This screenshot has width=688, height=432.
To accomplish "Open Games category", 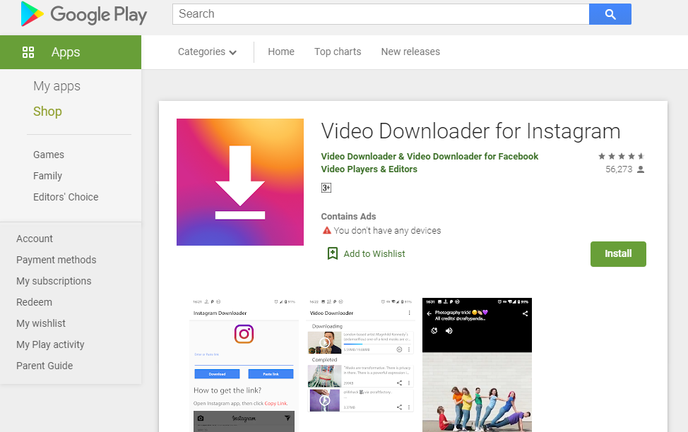I will pos(49,155).
